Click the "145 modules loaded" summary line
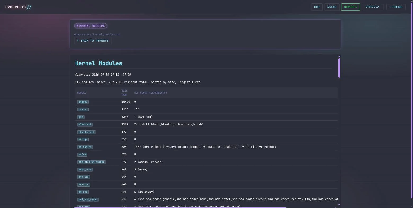Image resolution: width=413 pixels, height=208 pixels. 138,82
